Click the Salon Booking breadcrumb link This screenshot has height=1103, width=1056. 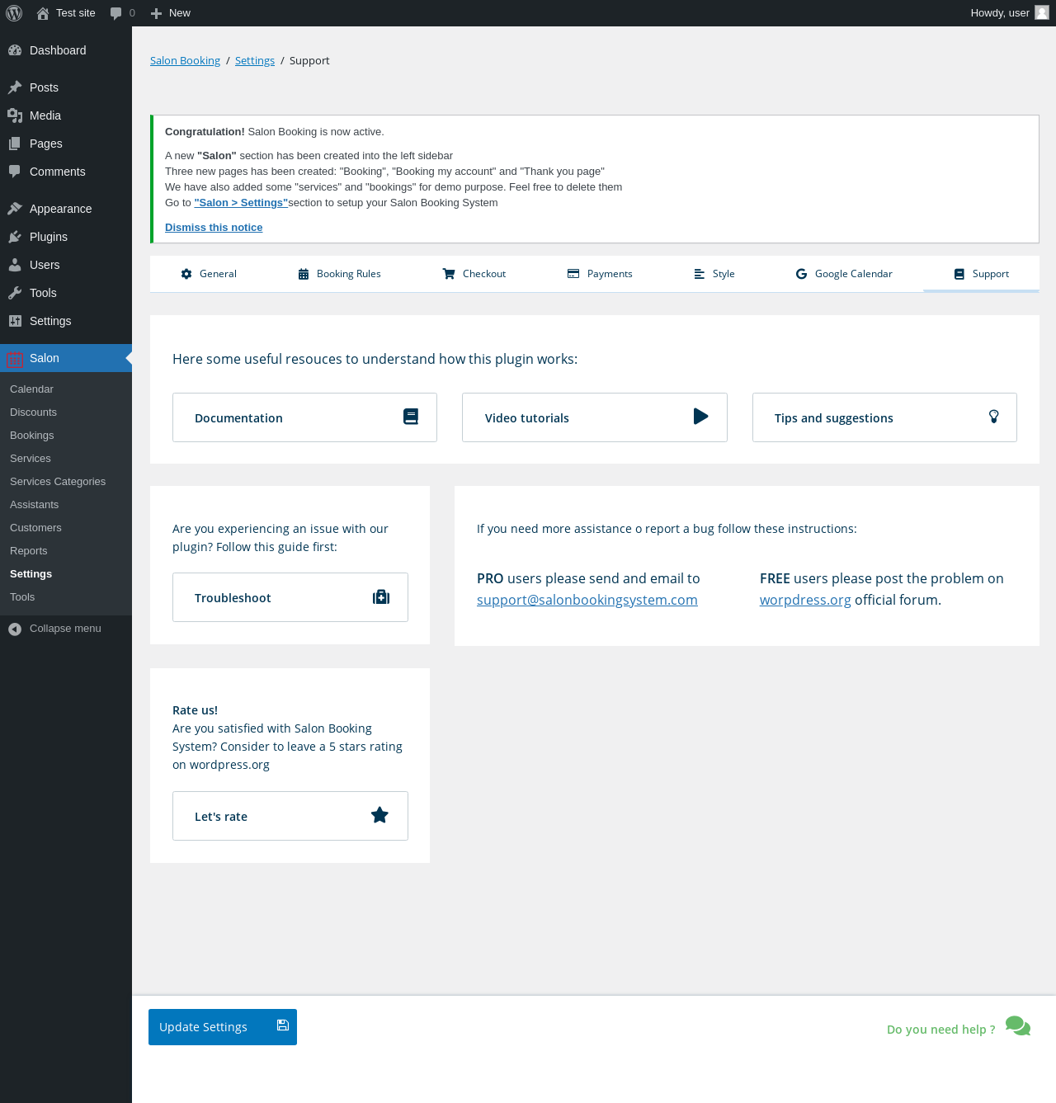point(185,61)
